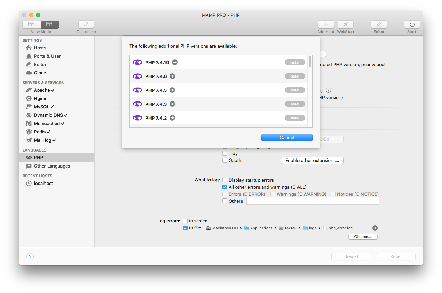Viewport: 442px width, 293px height.
Task: Click the Add Host toolbar icon
Action: (x=326, y=24)
